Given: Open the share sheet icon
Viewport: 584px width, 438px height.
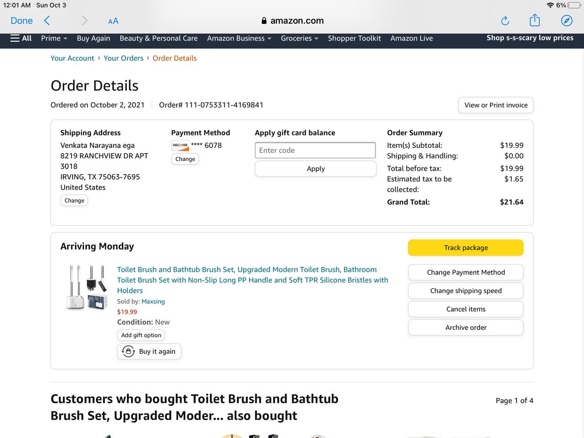Looking at the screenshot, I should (x=535, y=21).
